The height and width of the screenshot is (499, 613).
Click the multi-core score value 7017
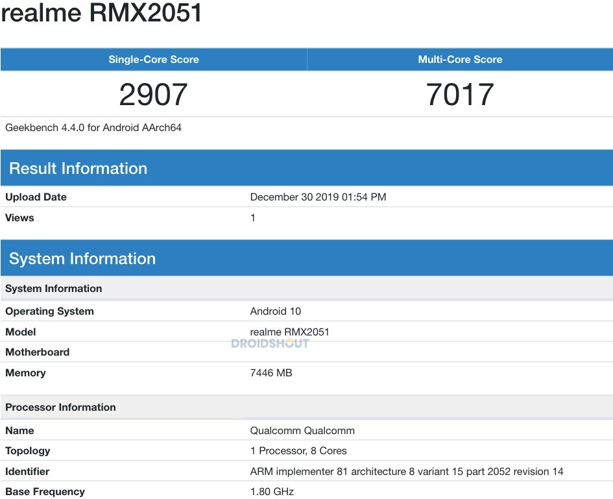(x=460, y=95)
